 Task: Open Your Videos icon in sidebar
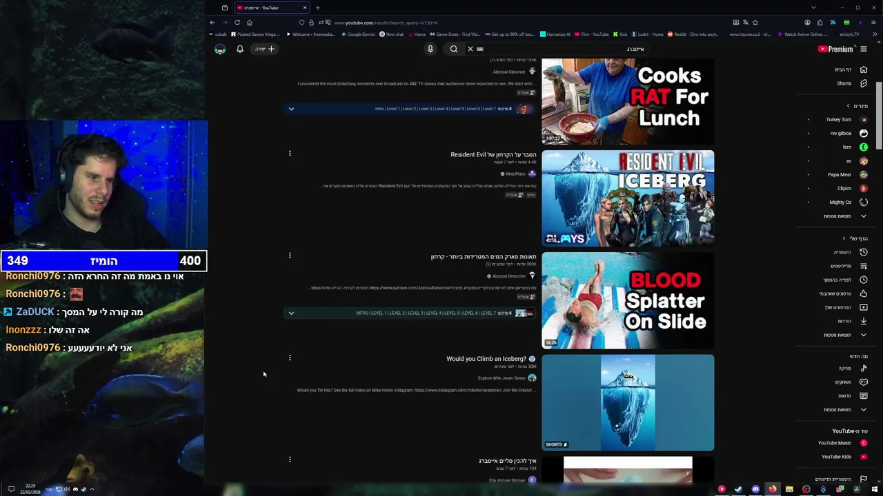click(x=864, y=307)
